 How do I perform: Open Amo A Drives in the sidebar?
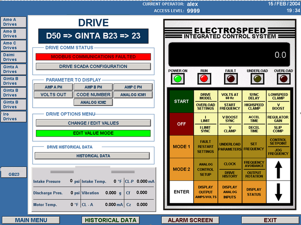[x=13, y=22]
